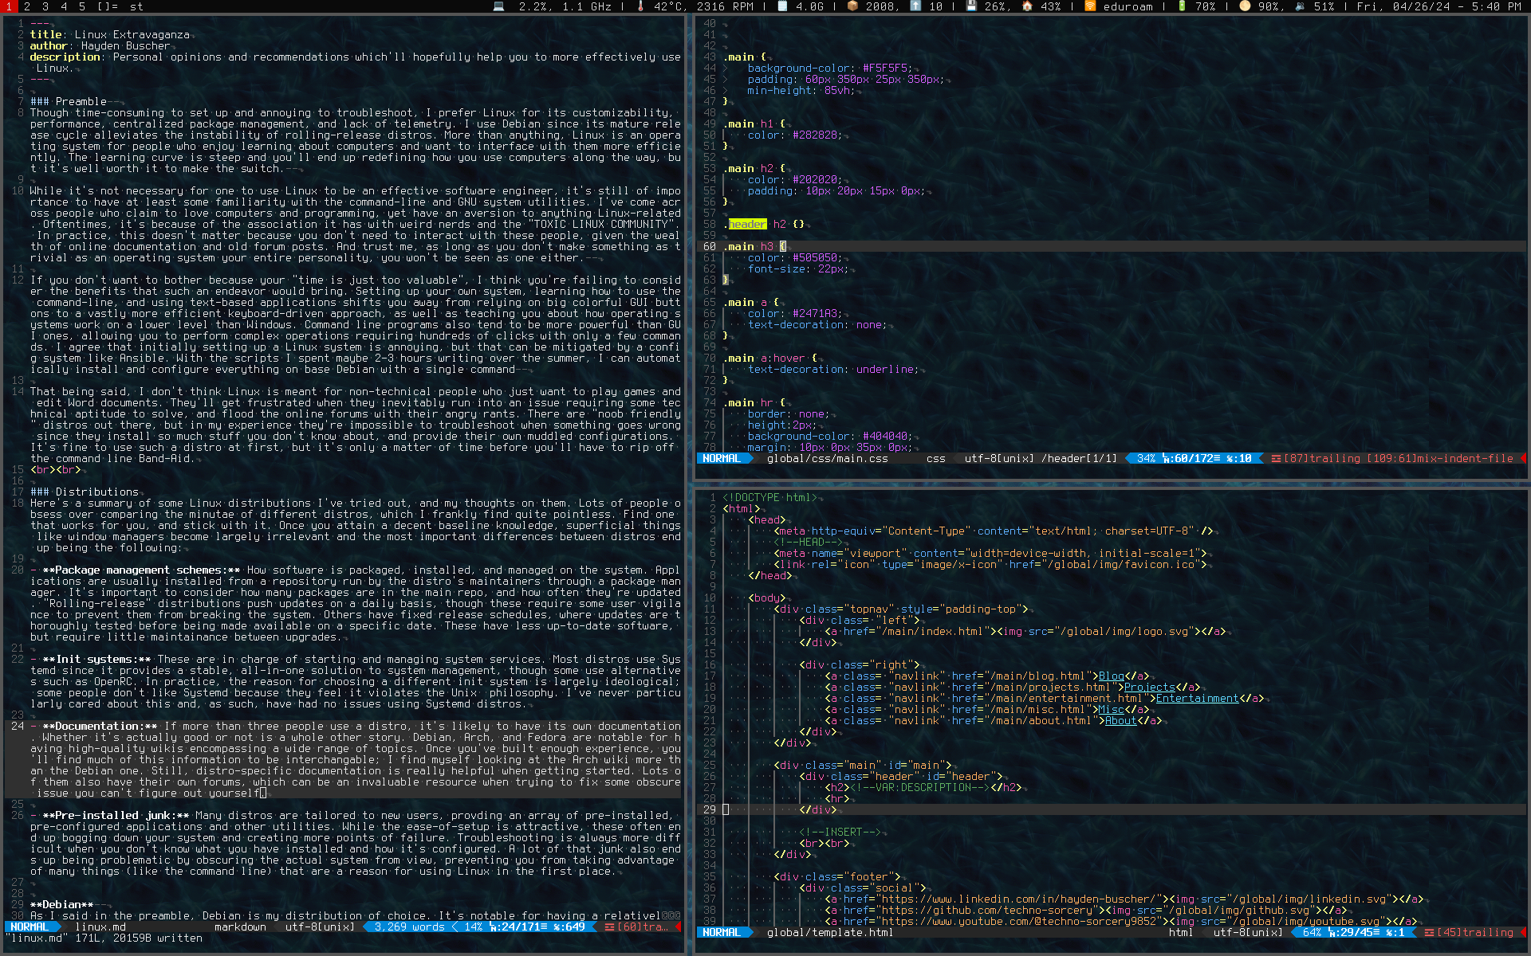Click the Projects link text in HTML

(1150, 687)
